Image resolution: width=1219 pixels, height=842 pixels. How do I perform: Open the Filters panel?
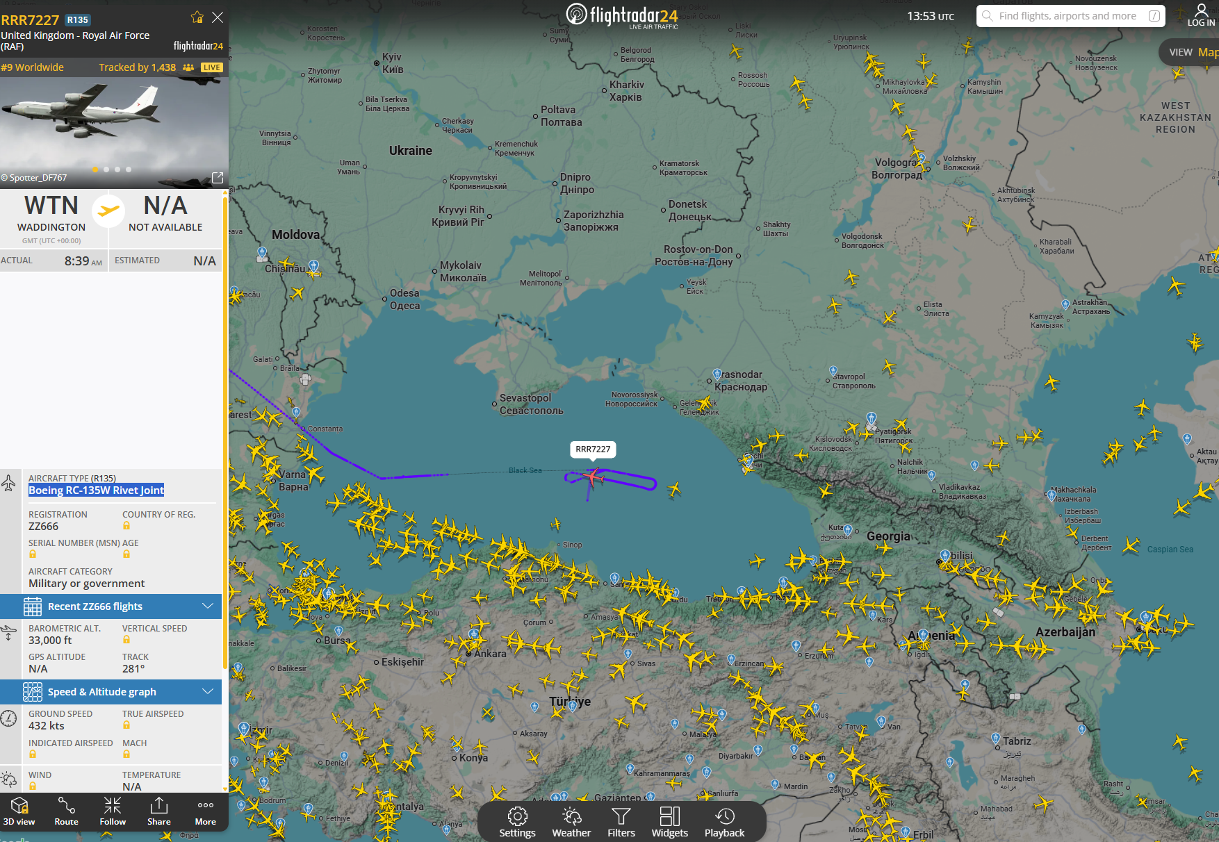coord(621,823)
